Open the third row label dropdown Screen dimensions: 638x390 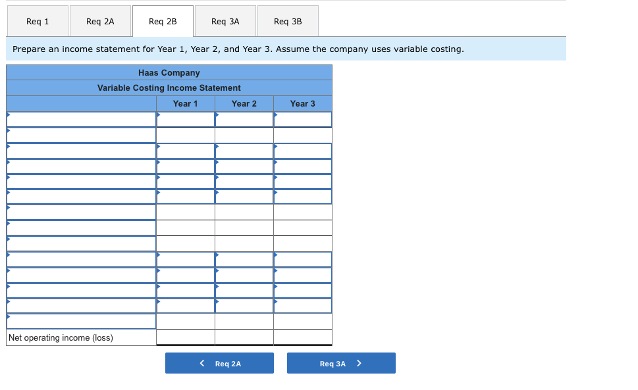(82, 151)
